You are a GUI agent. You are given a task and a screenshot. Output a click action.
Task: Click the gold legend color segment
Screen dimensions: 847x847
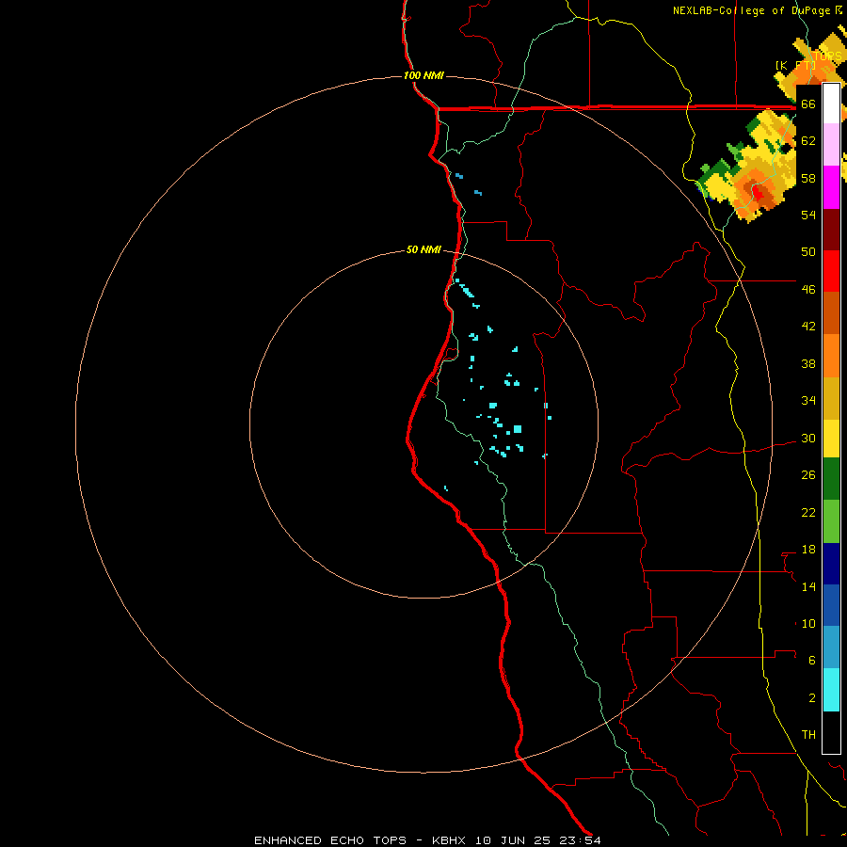tap(831, 398)
